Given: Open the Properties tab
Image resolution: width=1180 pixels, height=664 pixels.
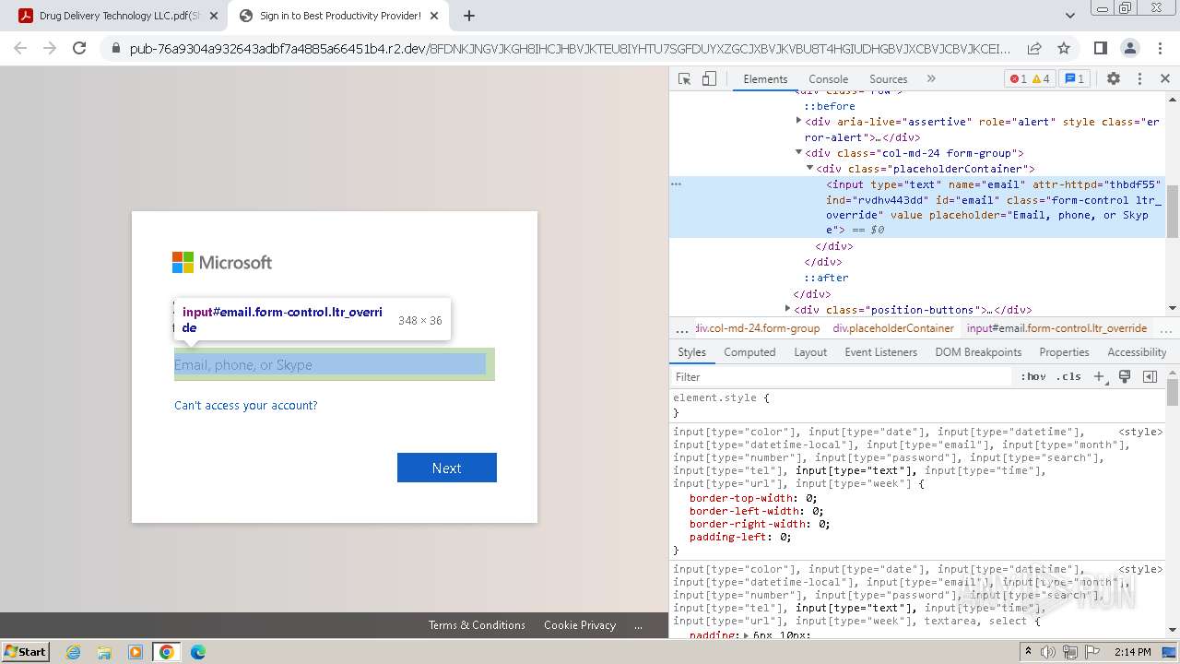Looking at the screenshot, I should click(x=1064, y=352).
